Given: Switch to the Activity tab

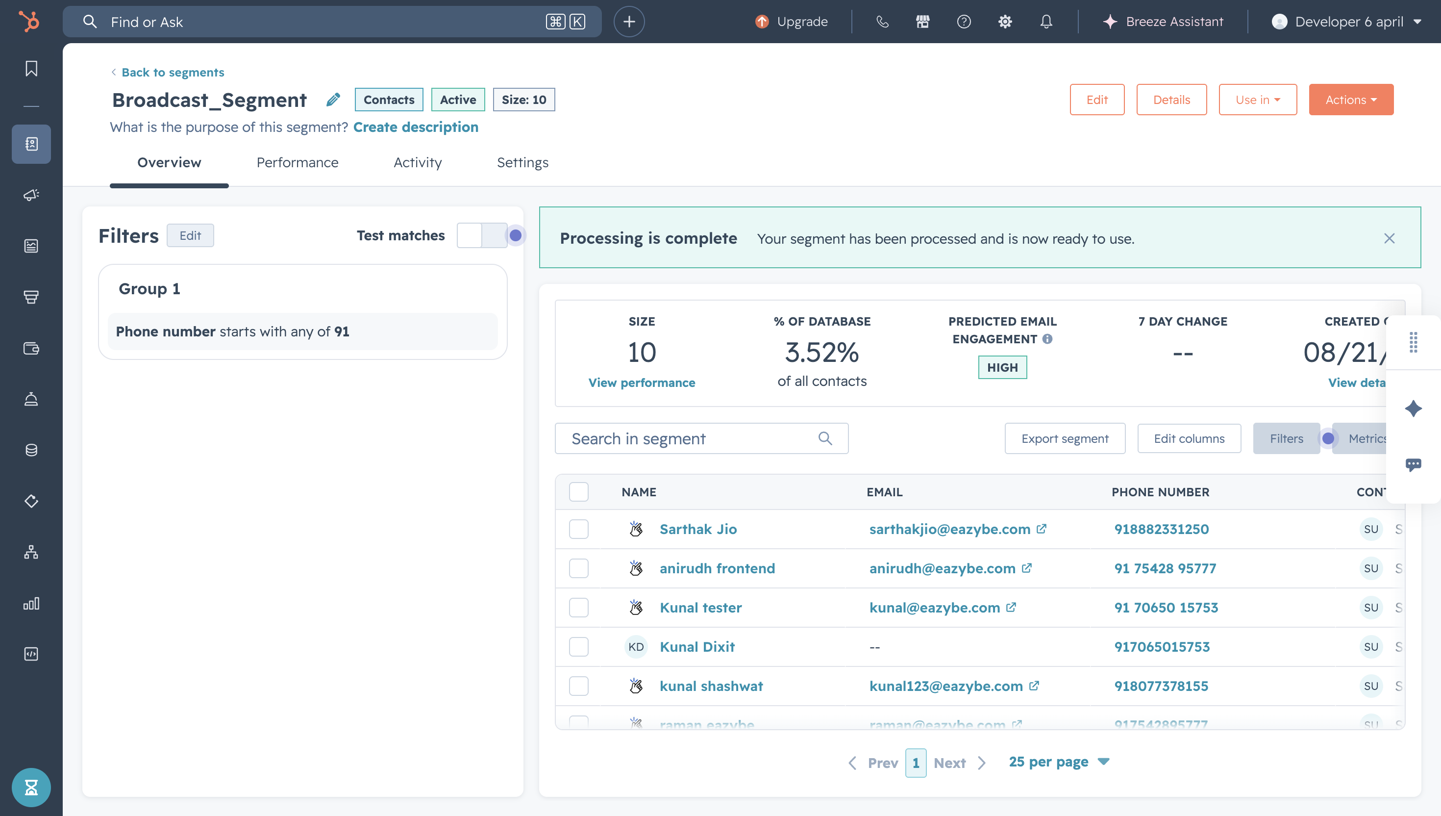Looking at the screenshot, I should (x=417, y=162).
